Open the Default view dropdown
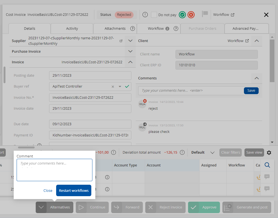Screen dimensions: 278x218 pos(213,153)
